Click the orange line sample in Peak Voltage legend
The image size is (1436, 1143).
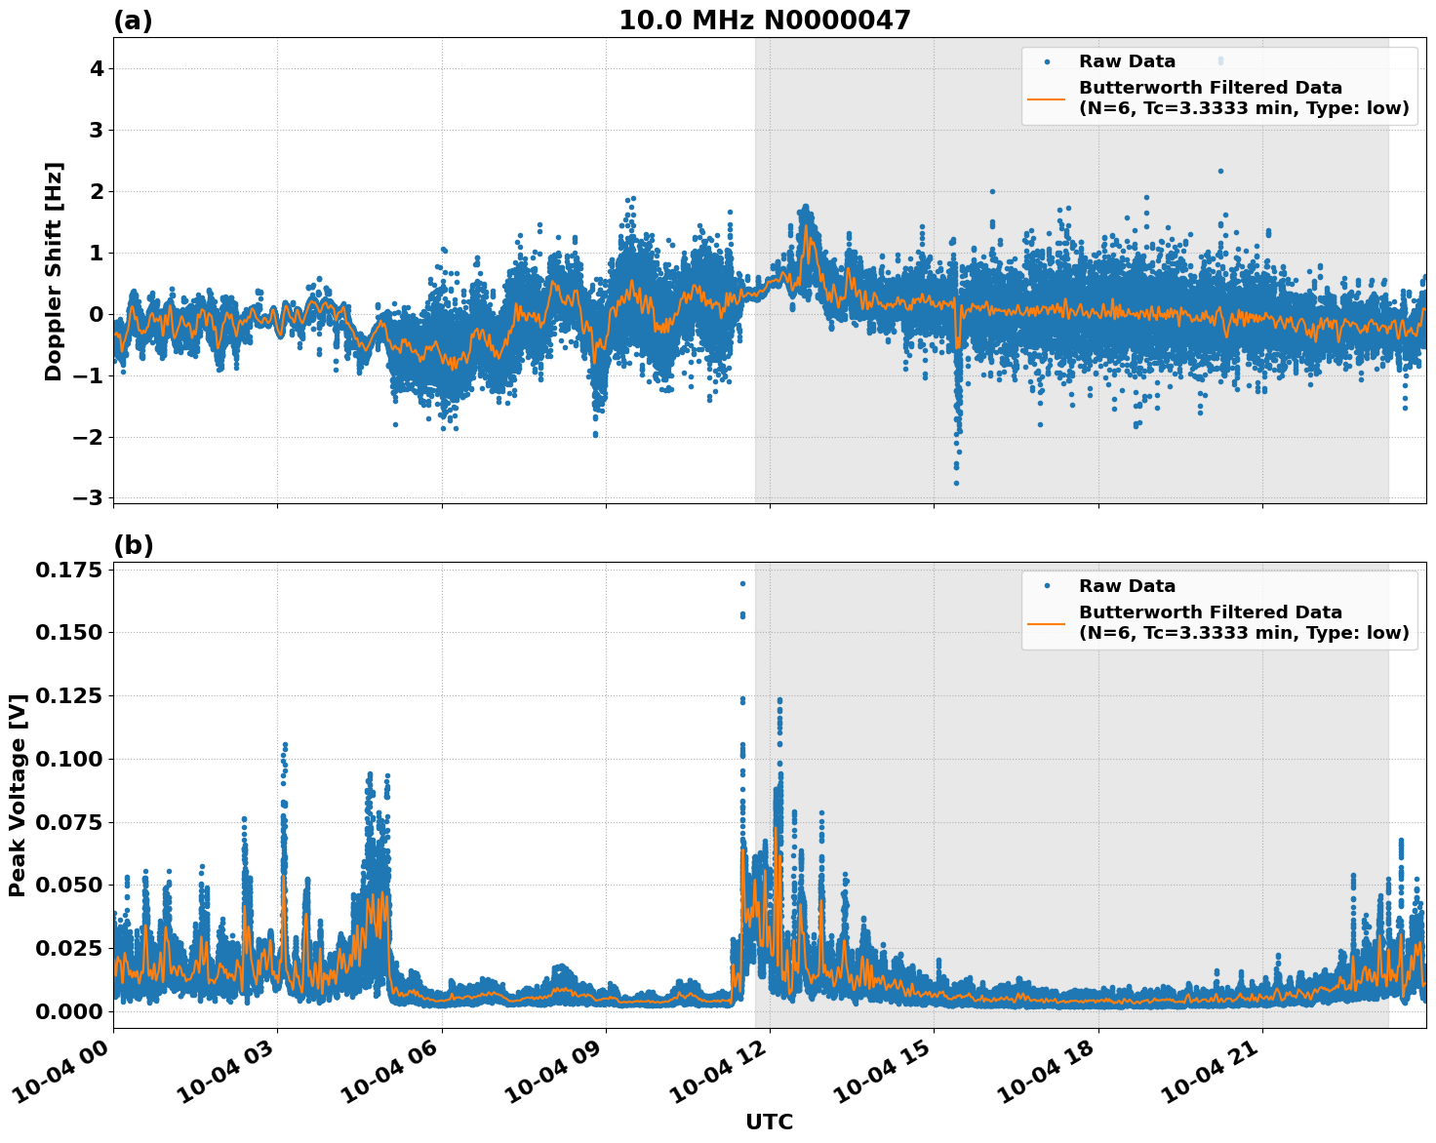point(1046,622)
